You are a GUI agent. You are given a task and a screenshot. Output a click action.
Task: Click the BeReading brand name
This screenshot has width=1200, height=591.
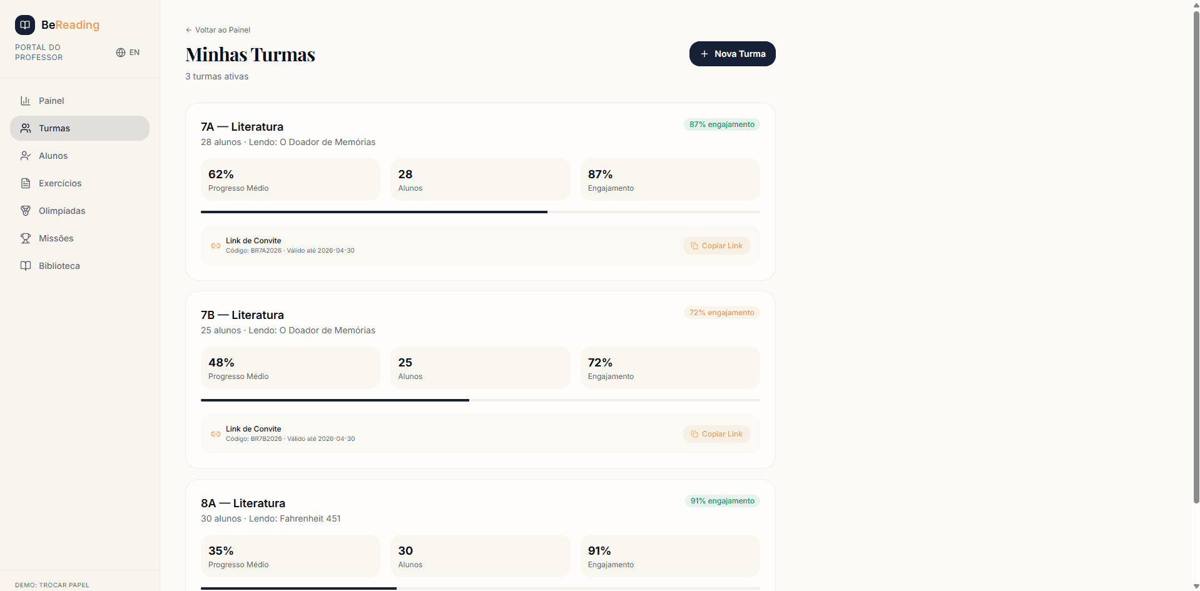(70, 25)
